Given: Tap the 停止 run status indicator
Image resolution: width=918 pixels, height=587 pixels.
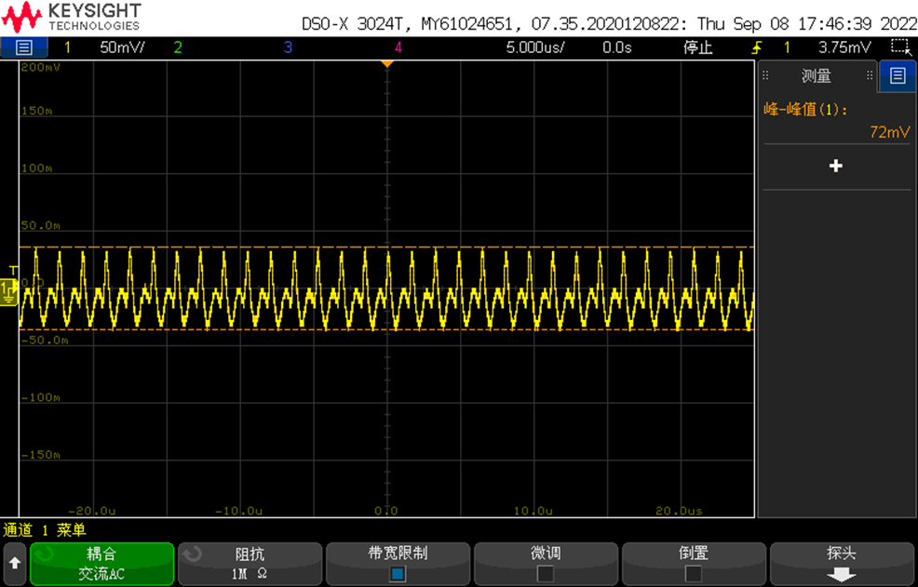Looking at the screenshot, I should click(698, 47).
